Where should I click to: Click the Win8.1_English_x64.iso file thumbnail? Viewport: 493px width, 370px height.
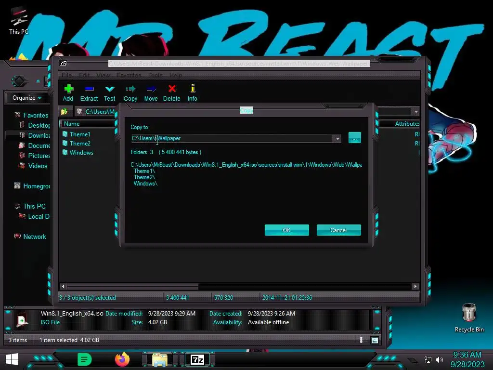coord(22,320)
